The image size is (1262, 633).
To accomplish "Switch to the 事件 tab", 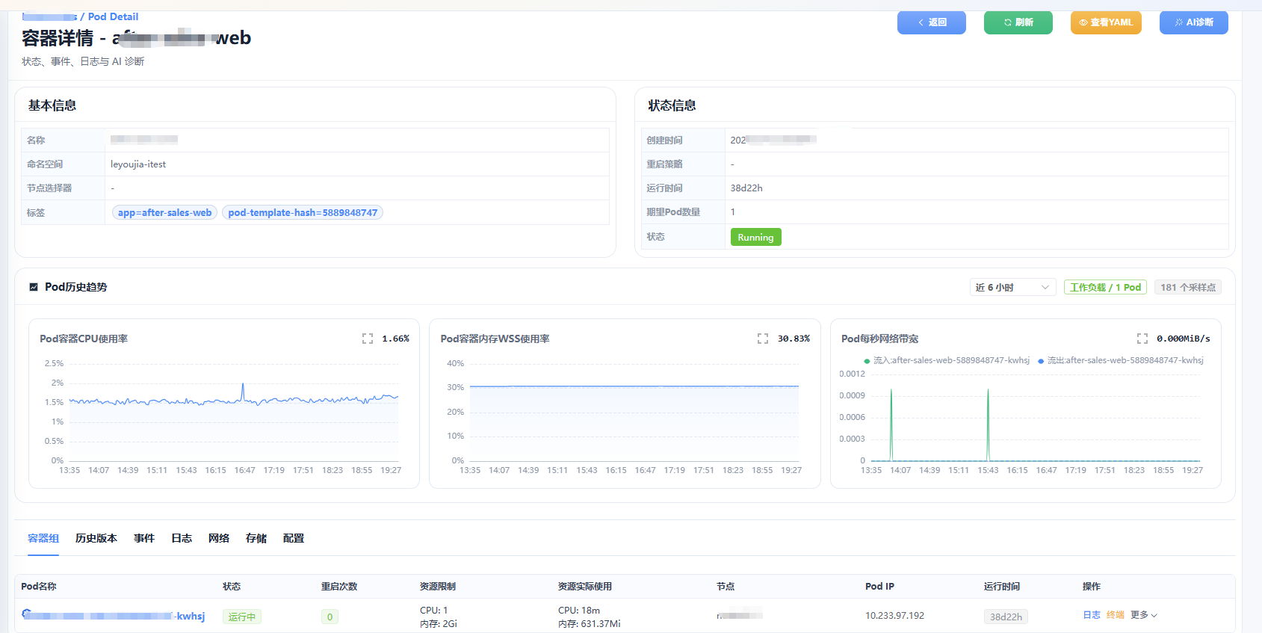I will click(x=144, y=538).
